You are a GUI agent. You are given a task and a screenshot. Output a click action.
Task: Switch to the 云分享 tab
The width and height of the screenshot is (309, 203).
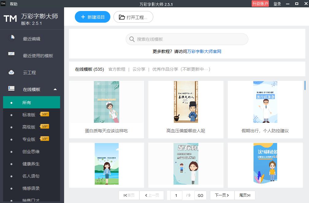(x=139, y=69)
